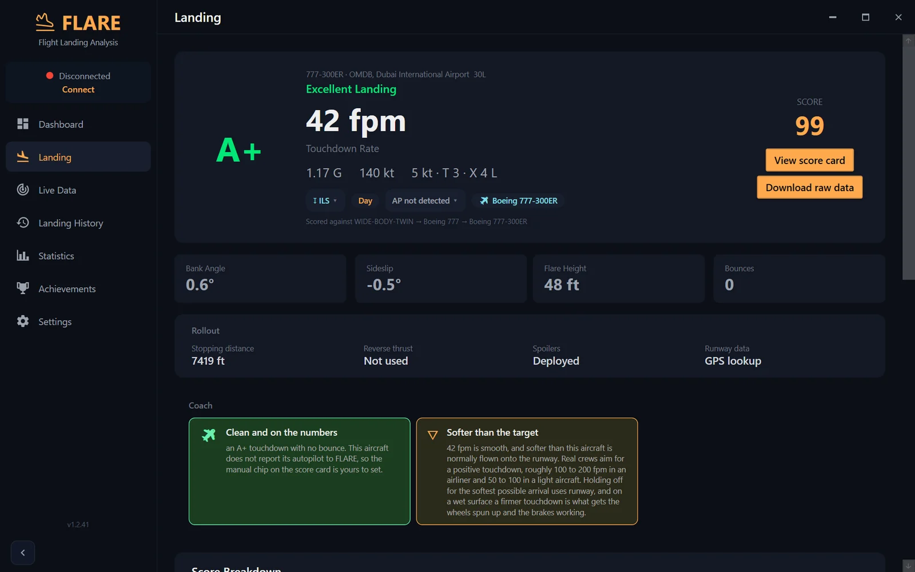The image size is (915, 572).
Task: Click the version label v1.2.41
Action: coord(78,525)
